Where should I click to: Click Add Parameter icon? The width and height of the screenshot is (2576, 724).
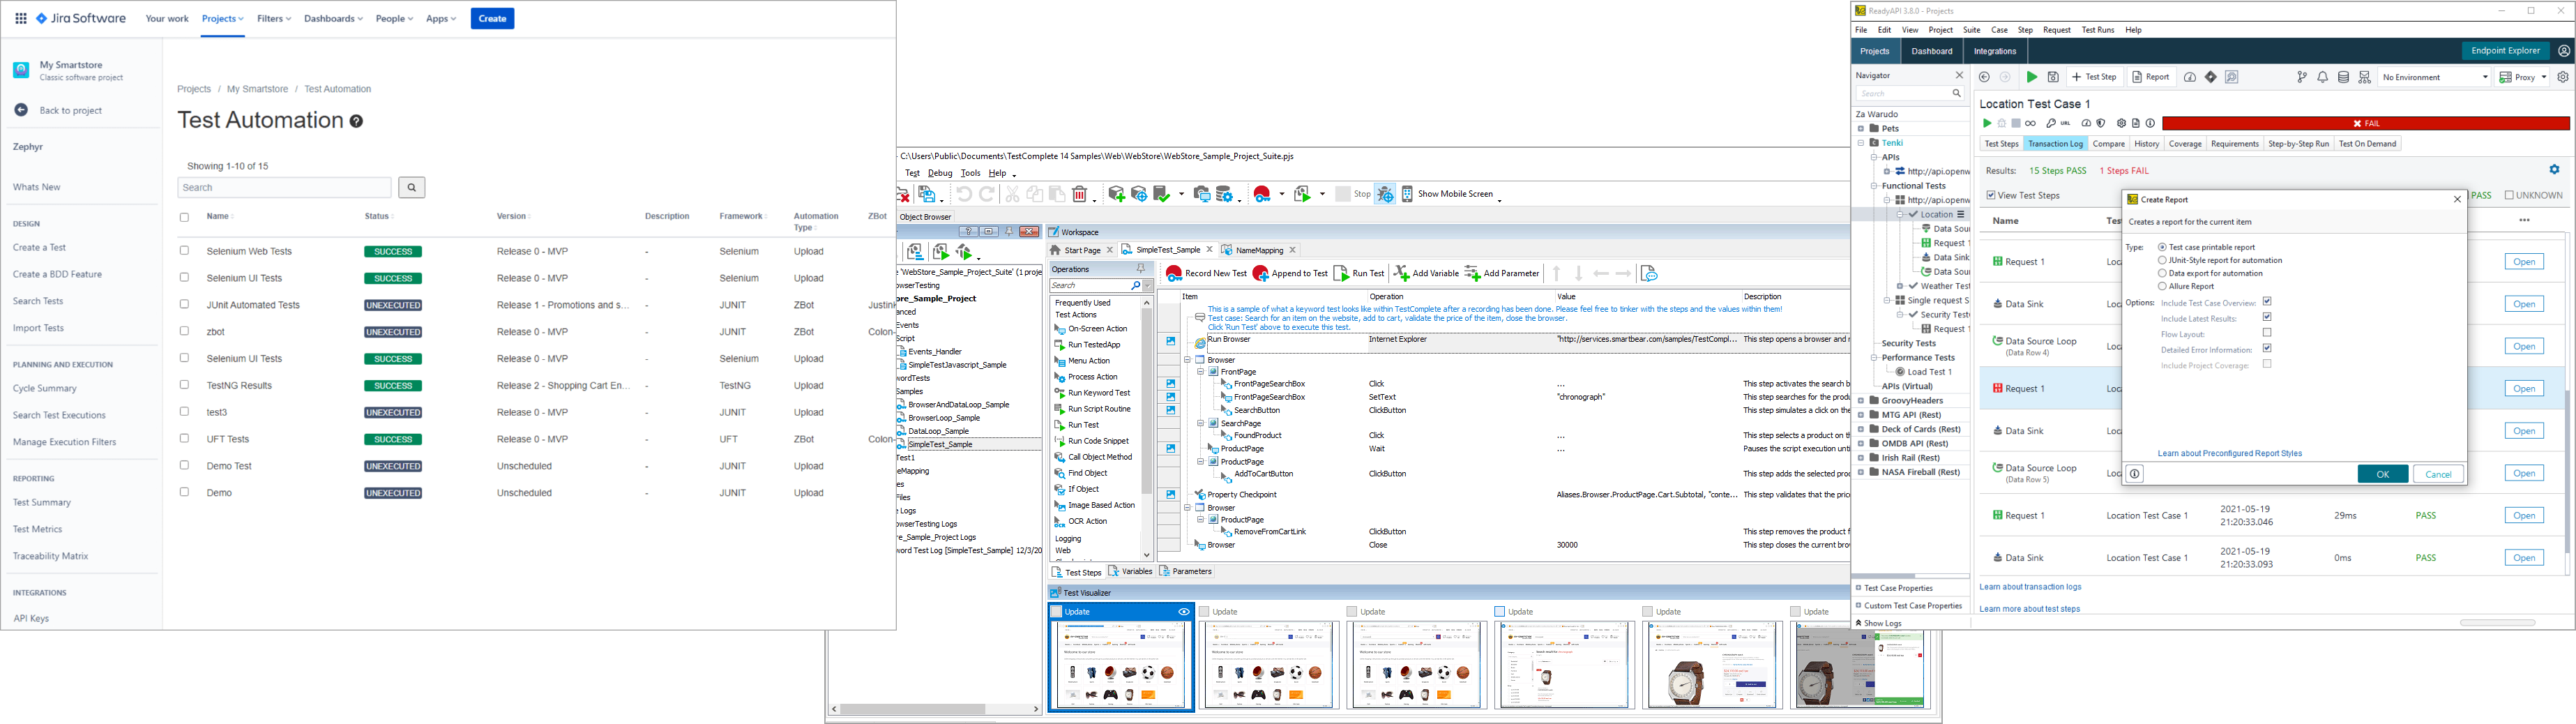point(1473,274)
